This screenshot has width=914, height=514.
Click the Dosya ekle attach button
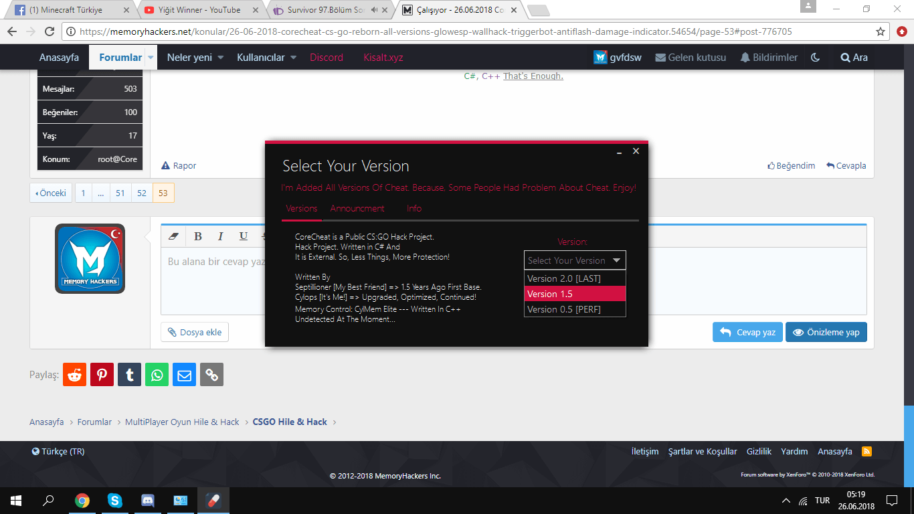(x=195, y=332)
